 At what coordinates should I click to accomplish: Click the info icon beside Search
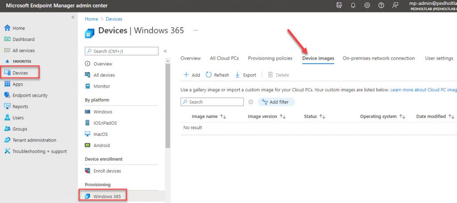[x=250, y=102]
